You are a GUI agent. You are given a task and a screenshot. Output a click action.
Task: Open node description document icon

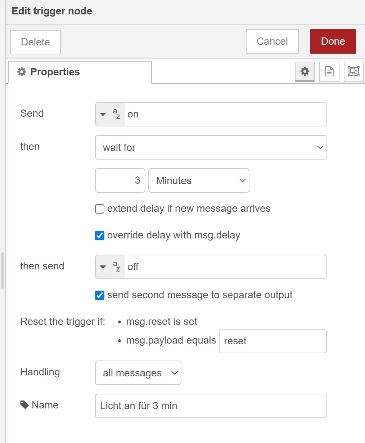point(329,72)
